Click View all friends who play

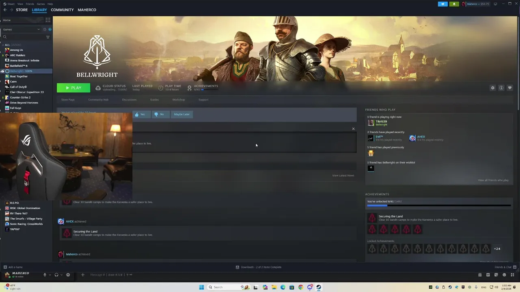pos(493,180)
